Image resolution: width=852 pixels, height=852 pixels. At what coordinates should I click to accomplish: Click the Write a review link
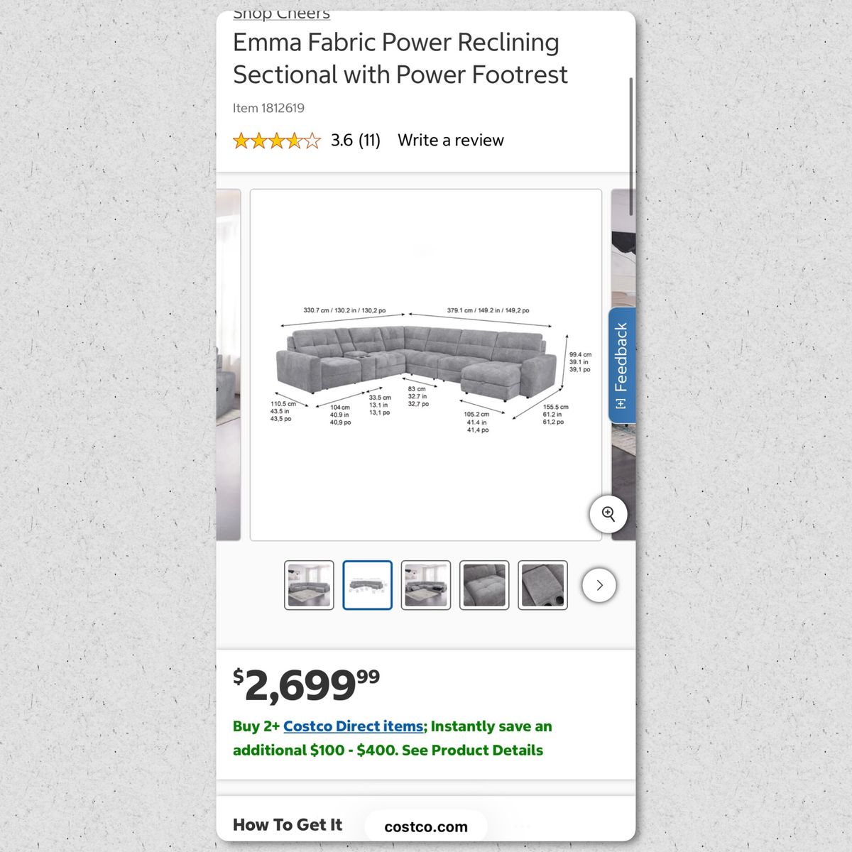pos(451,141)
